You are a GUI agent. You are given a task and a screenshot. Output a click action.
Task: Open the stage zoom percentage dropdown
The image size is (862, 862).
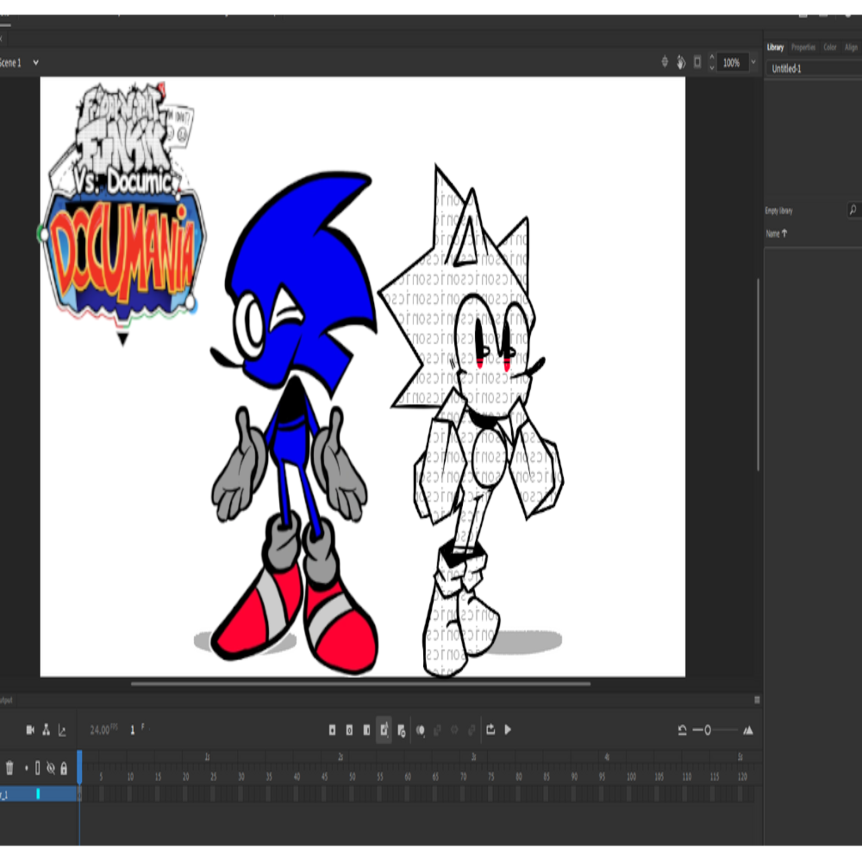(753, 62)
